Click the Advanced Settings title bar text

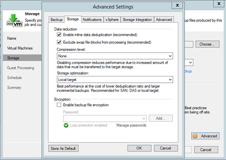click(113, 7)
